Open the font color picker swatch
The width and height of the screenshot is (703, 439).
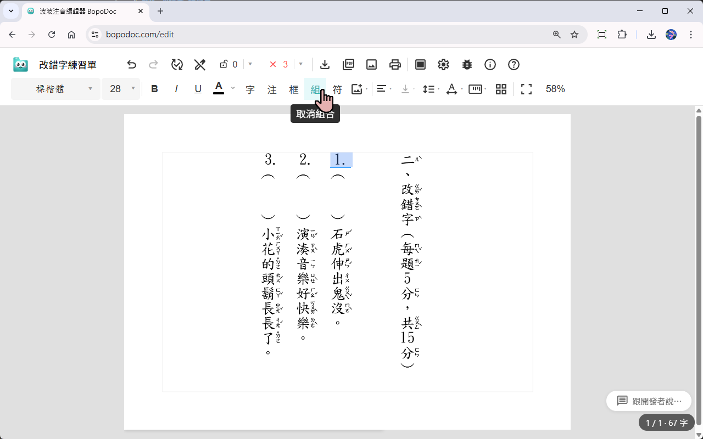point(219,89)
